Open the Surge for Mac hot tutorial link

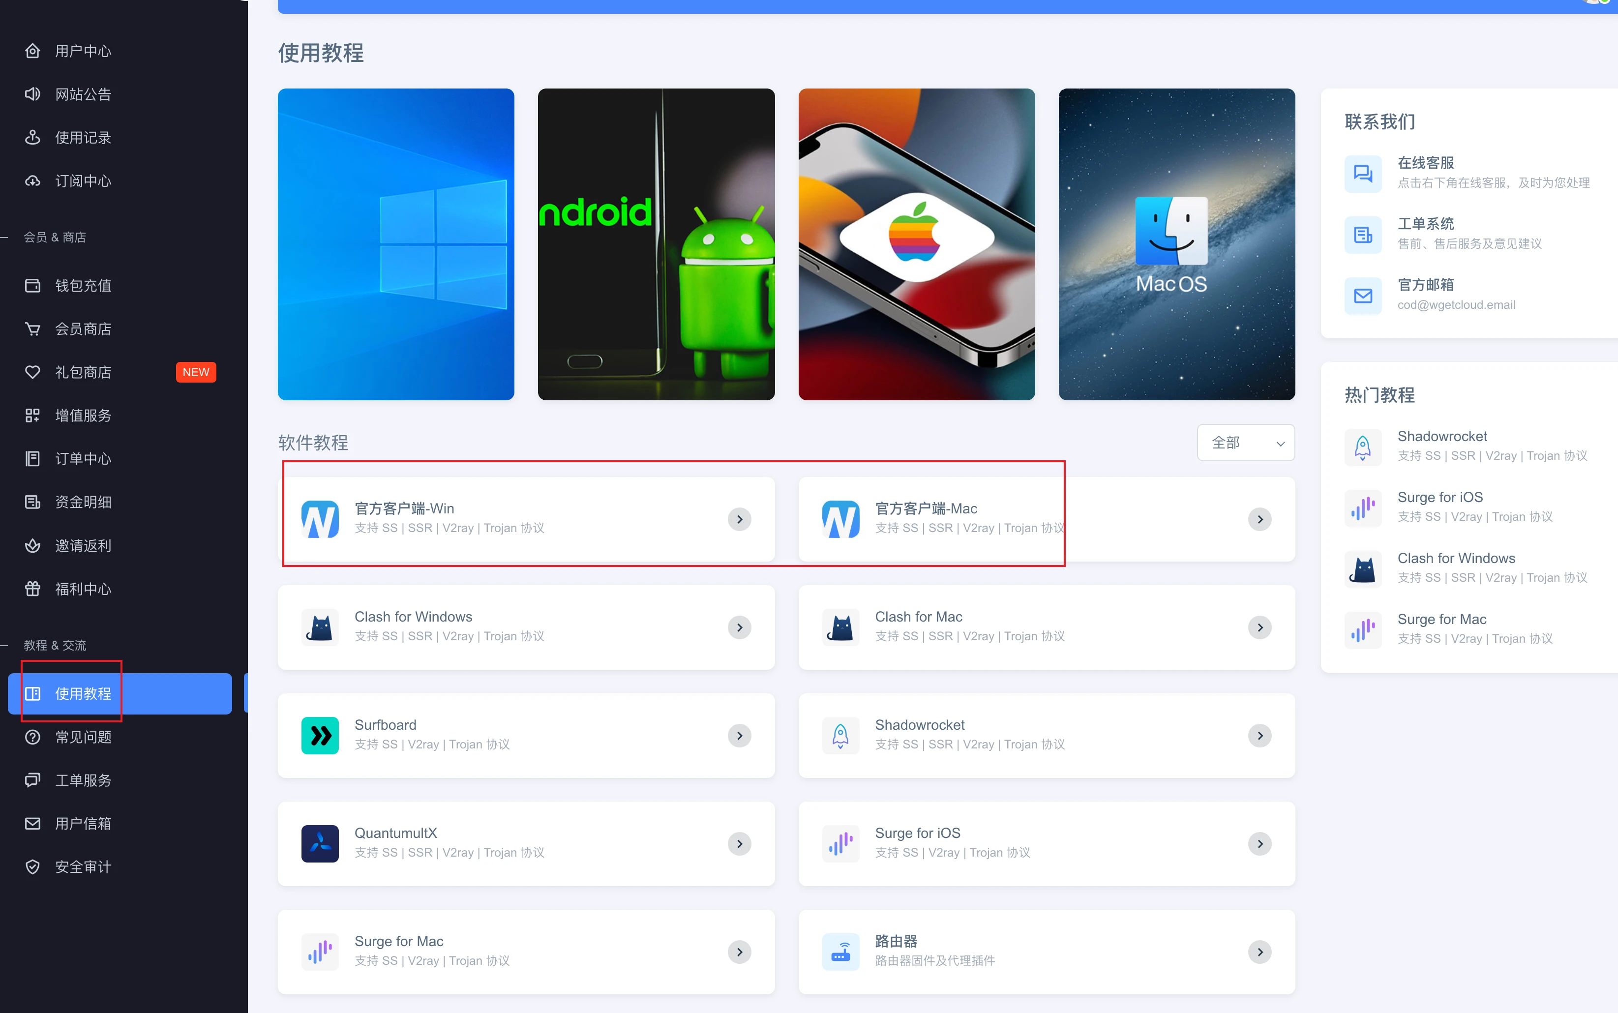[1441, 619]
